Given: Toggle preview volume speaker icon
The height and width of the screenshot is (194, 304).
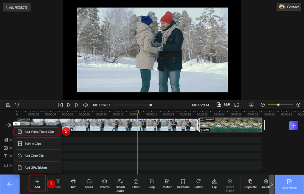Looking at the screenshot, I should pos(86,105).
